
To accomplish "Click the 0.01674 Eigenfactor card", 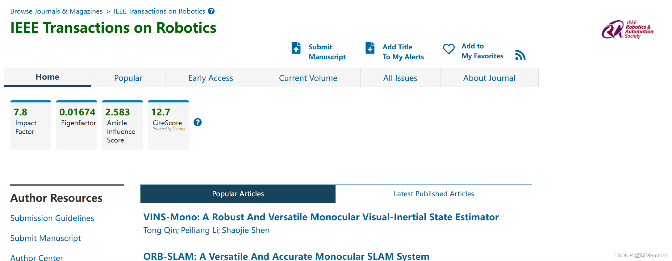I will (77, 125).
